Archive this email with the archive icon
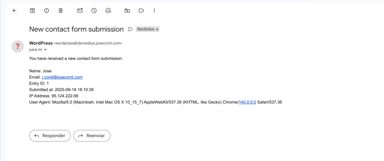The width and height of the screenshot is (384, 161). tap(32, 10)
